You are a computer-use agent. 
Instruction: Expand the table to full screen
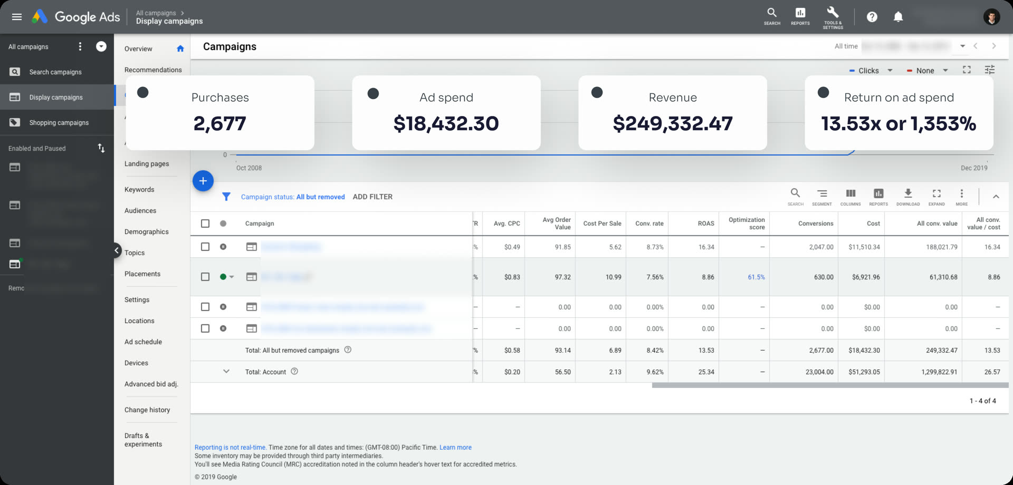pyautogui.click(x=936, y=197)
